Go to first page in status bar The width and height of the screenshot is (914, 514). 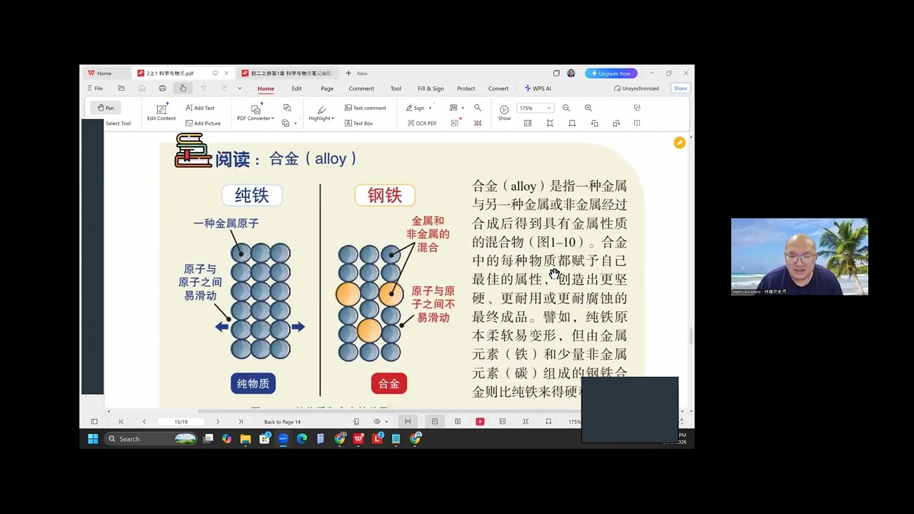[121, 422]
